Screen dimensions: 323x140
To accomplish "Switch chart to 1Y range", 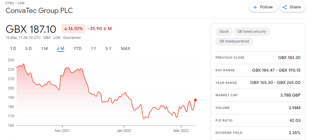I will (93, 49).
